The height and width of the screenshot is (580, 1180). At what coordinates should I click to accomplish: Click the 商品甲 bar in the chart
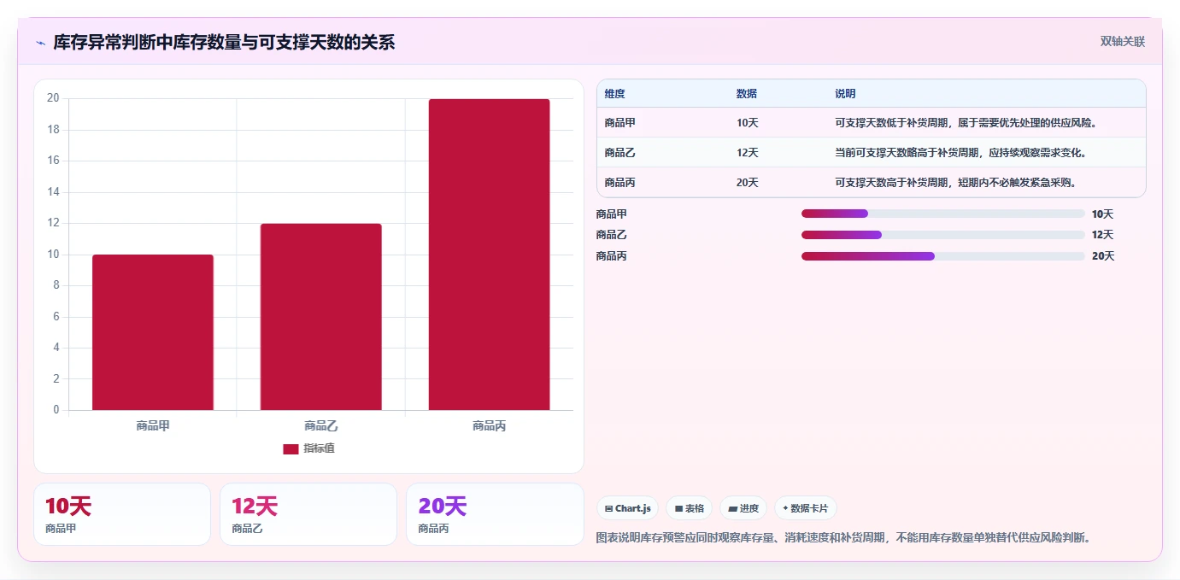point(153,332)
